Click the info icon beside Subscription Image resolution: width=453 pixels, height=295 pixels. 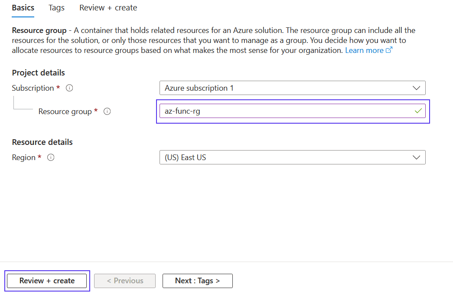(x=69, y=88)
